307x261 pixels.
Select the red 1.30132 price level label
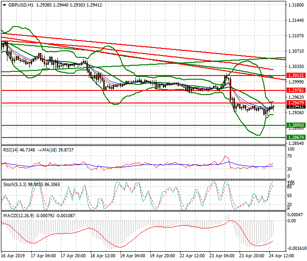pyautogui.click(x=296, y=76)
